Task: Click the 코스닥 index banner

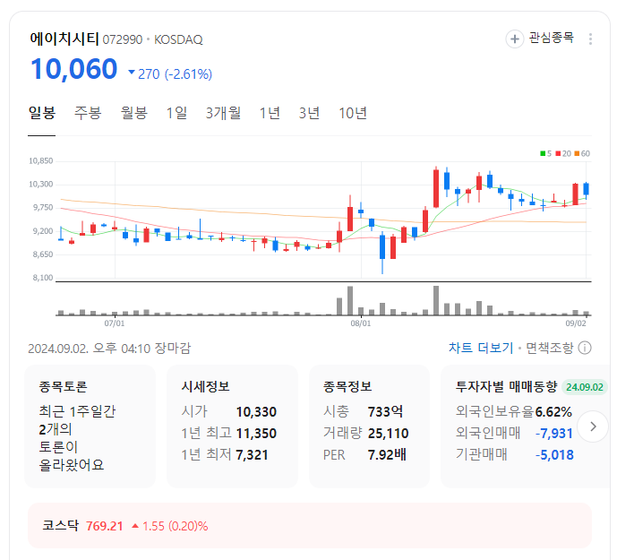Action: pyautogui.click(x=310, y=526)
